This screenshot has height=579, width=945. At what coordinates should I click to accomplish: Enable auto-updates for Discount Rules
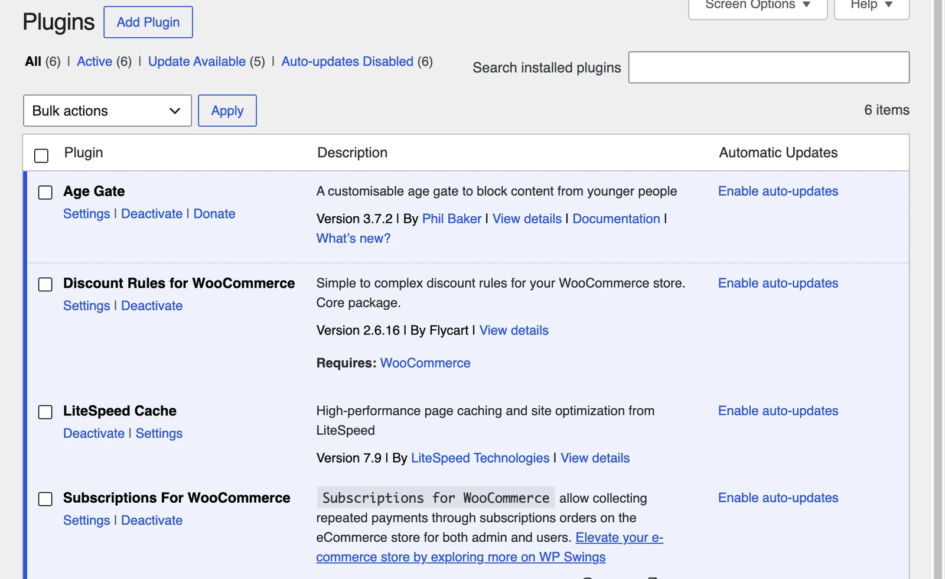pyautogui.click(x=778, y=283)
